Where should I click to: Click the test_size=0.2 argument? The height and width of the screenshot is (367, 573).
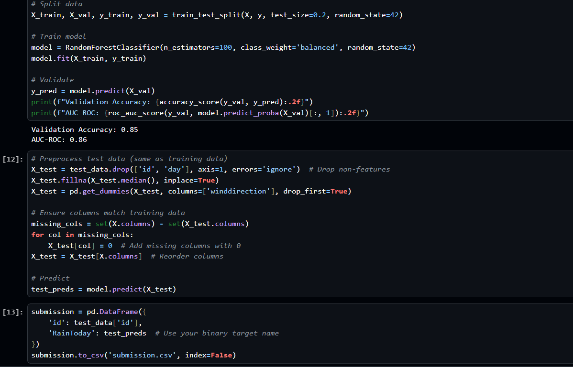(298, 15)
